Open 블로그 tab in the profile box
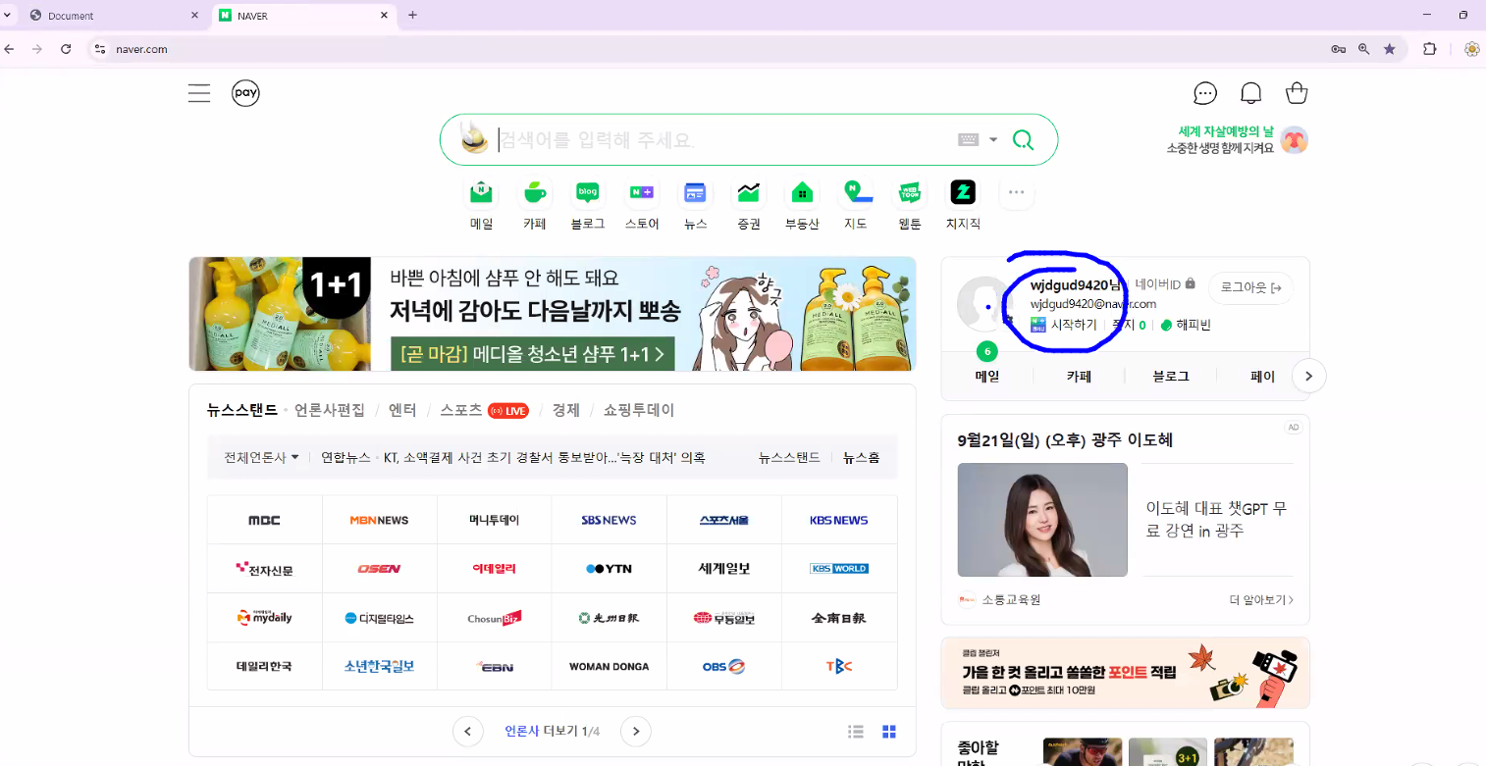Viewport: 1486px width, 766px height. [x=1170, y=376]
